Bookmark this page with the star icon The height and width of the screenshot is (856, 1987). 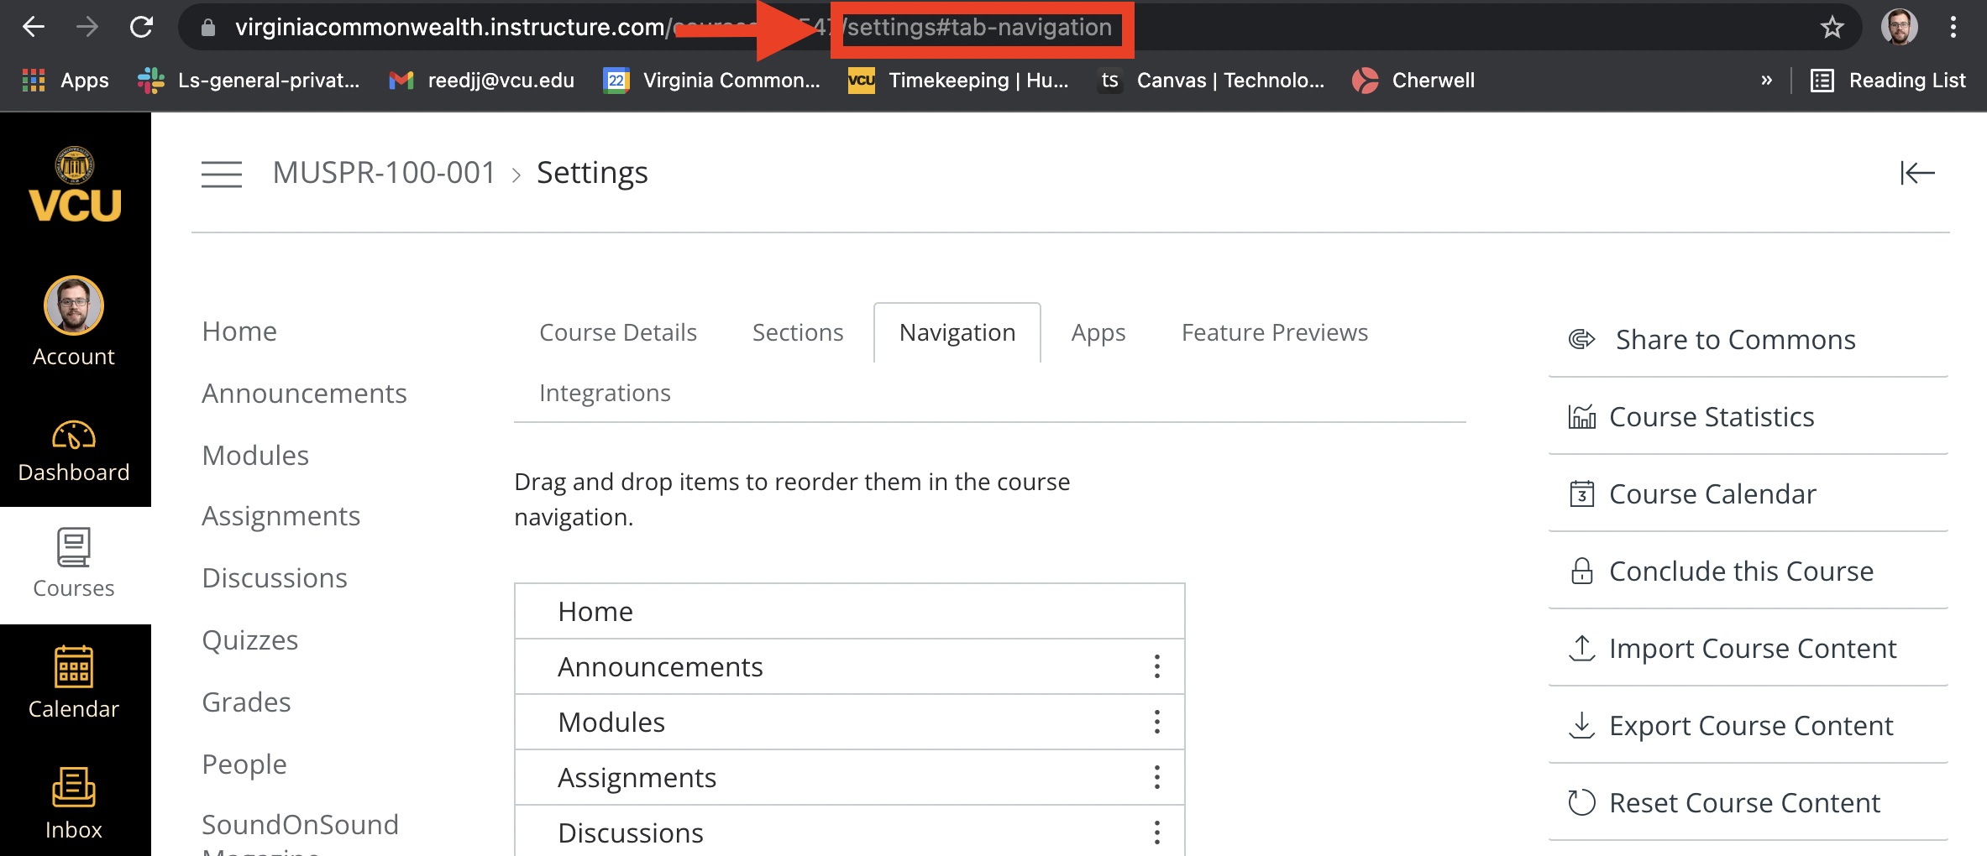coord(1832,28)
